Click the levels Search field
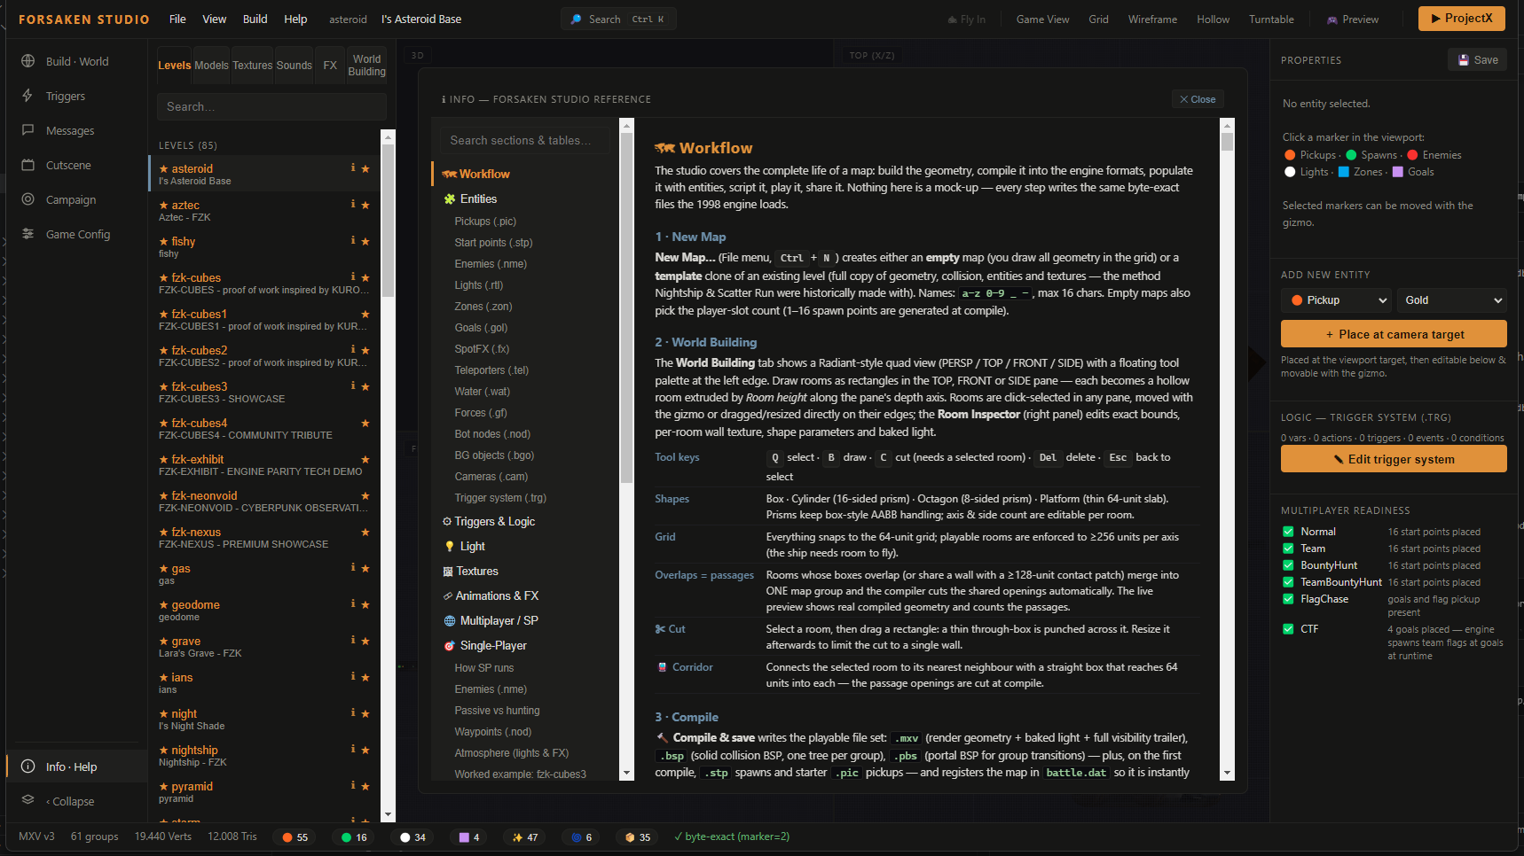Screen dimensions: 1524x856 point(271,106)
